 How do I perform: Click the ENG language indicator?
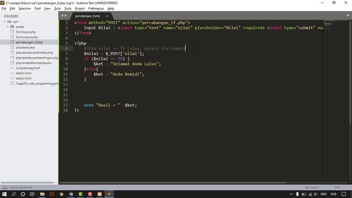click(323, 194)
